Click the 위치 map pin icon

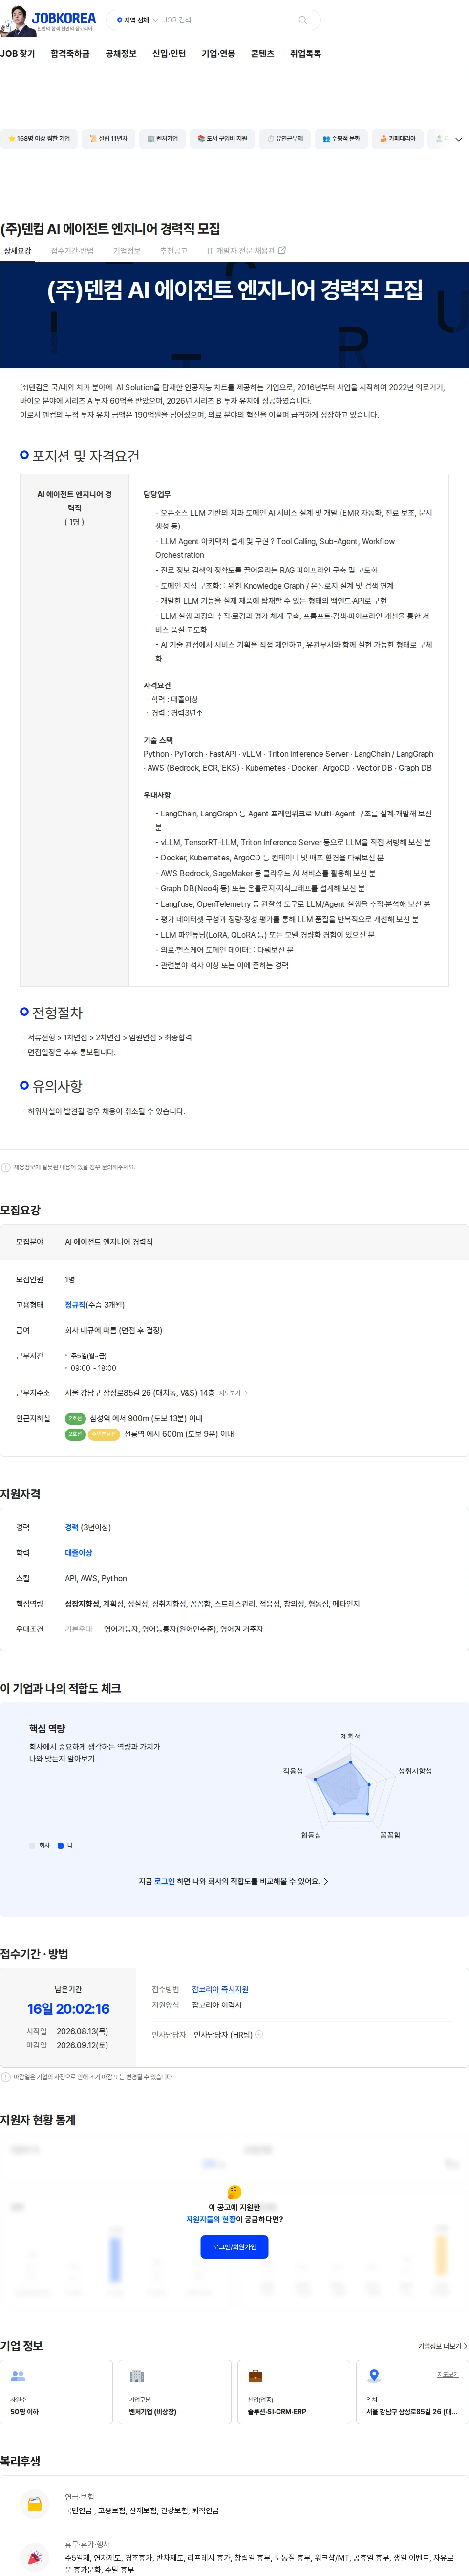coord(374,2376)
